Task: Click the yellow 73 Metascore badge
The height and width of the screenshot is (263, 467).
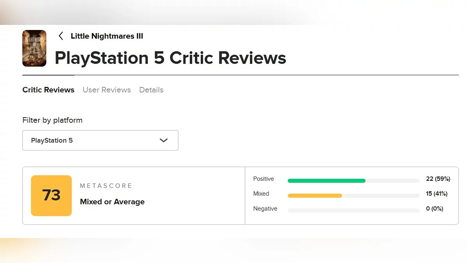Action: (x=51, y=196)
